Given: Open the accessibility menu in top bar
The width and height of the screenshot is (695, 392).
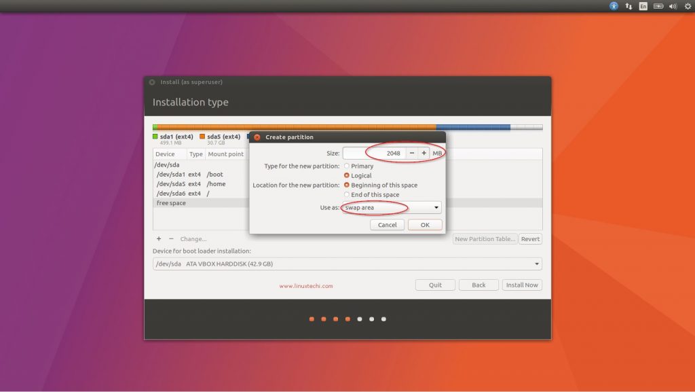Looking at the screenshot, I should tap(614, 6).
